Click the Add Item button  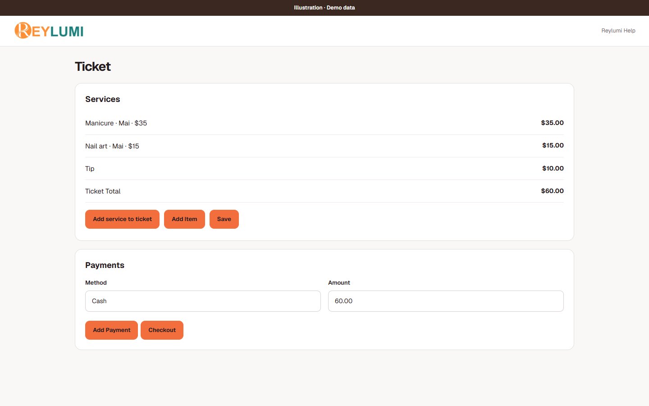[x=184, y=219]
